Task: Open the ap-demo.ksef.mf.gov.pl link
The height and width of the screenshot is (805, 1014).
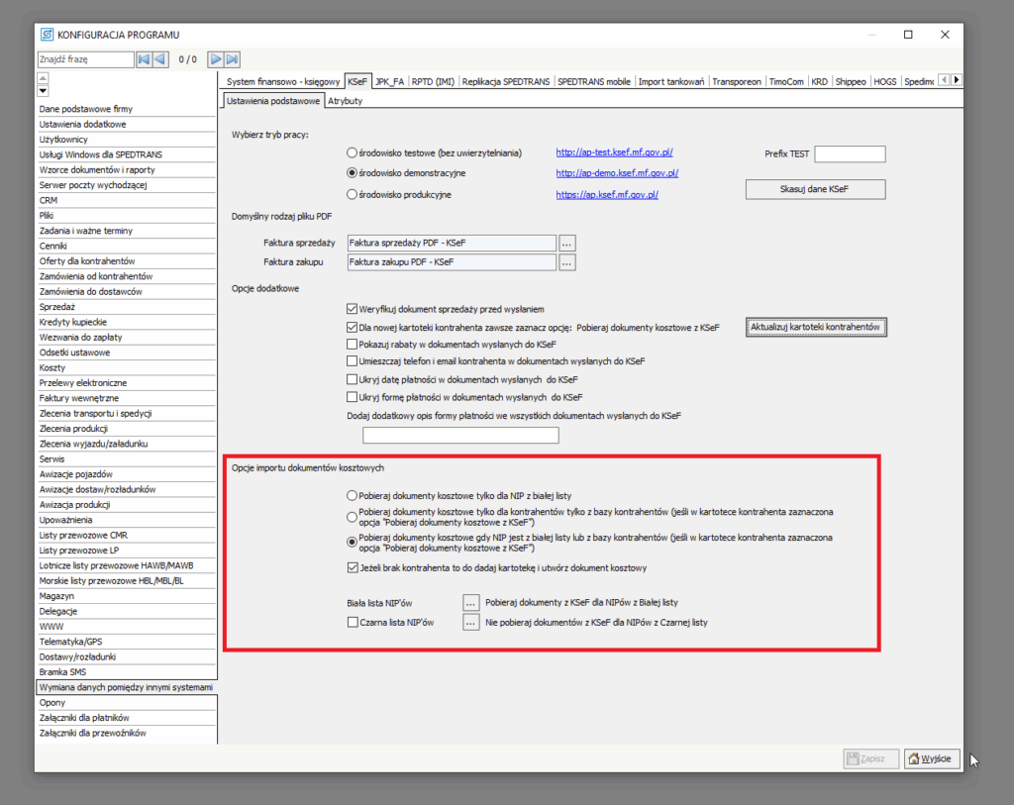Action: [616, 173]
